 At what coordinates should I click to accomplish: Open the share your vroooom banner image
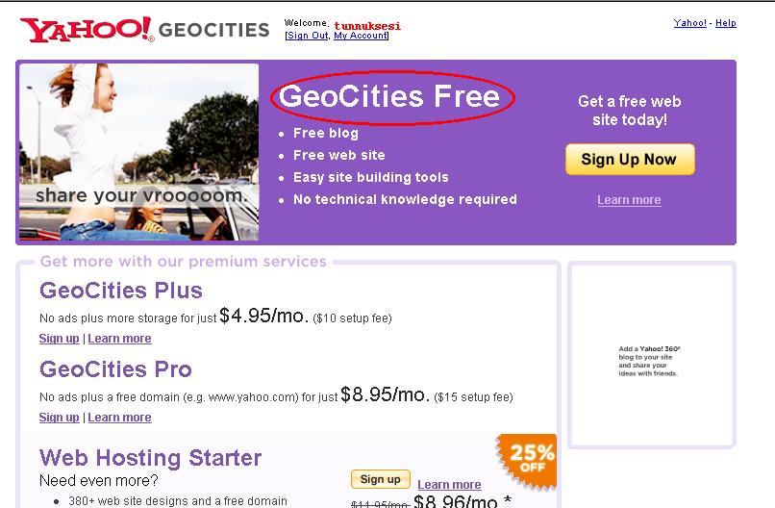[138, 152]
